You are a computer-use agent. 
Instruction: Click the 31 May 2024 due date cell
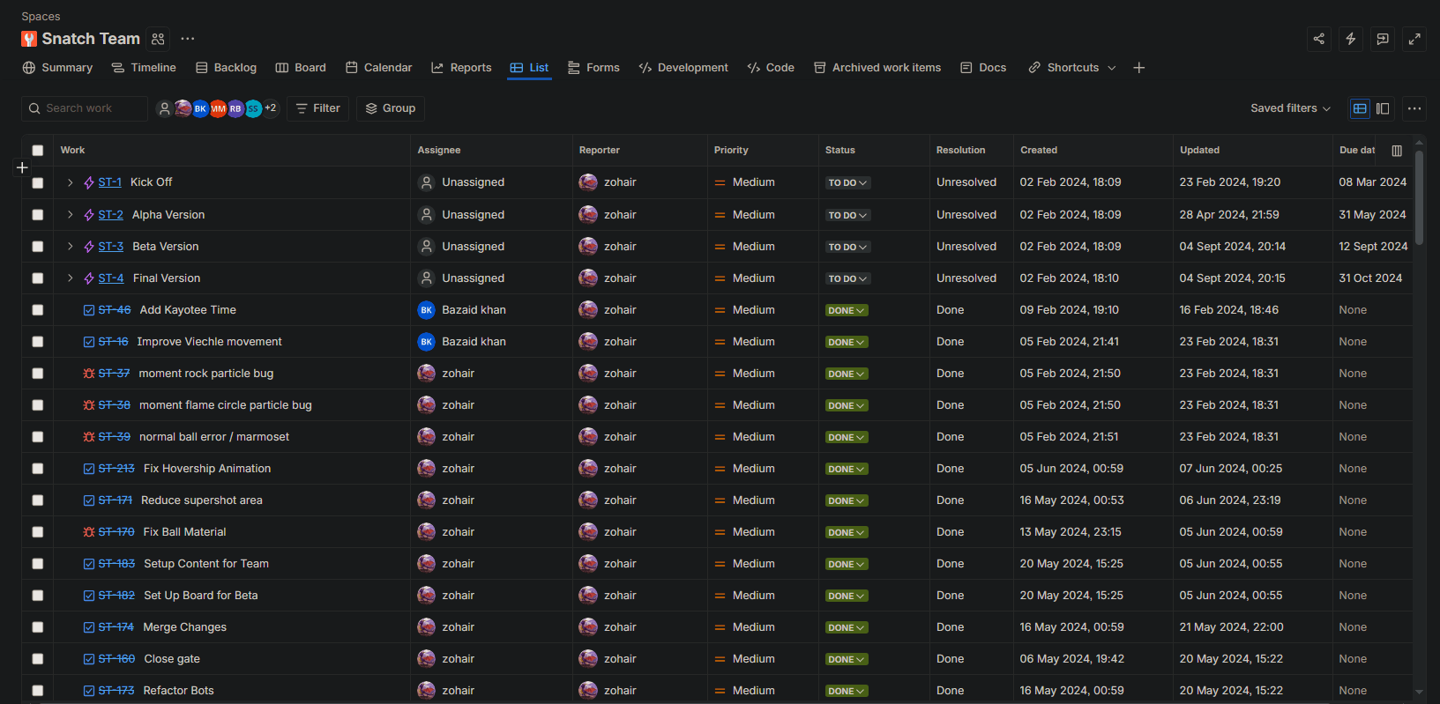[1372, 215]
